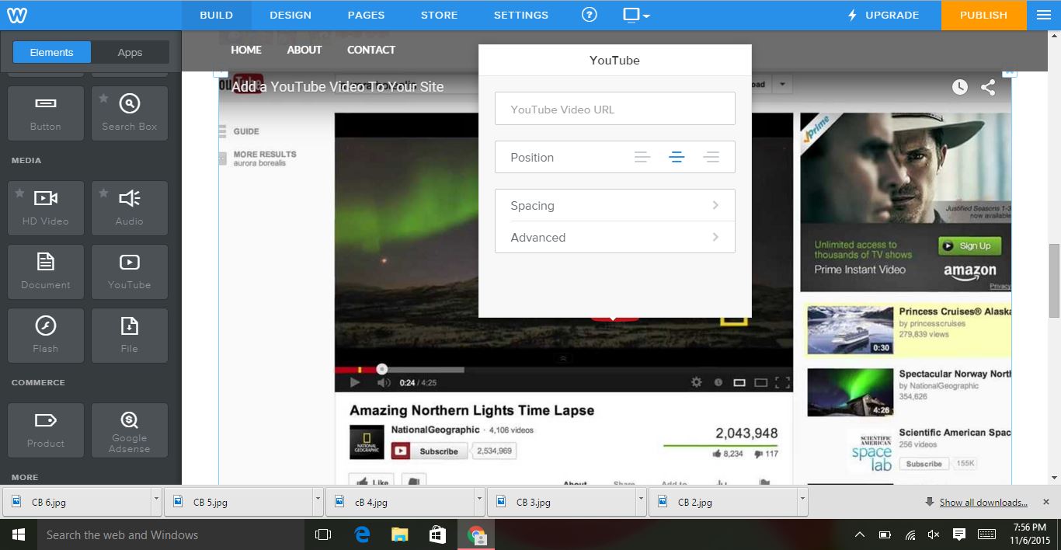This screenshot has width=1061, height=550.
Task: Click the Weebly logo icon
Action: tap(17, 15)
